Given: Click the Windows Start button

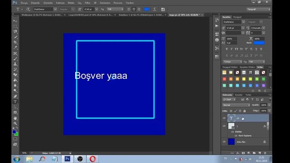Looking at the screenshot, I should [17, 159].
